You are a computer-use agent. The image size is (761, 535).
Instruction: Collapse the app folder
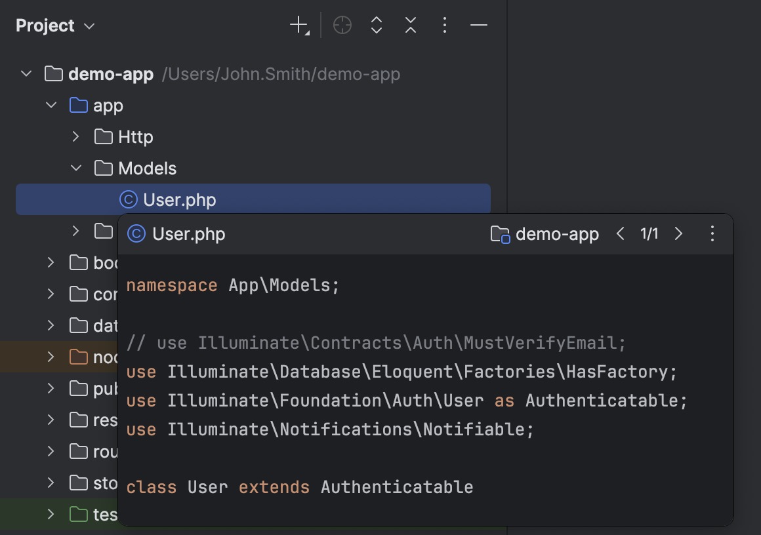click(x=51, y=105)
